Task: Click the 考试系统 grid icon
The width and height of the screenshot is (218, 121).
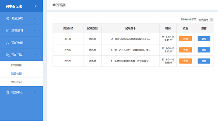Action: [7, 18]
